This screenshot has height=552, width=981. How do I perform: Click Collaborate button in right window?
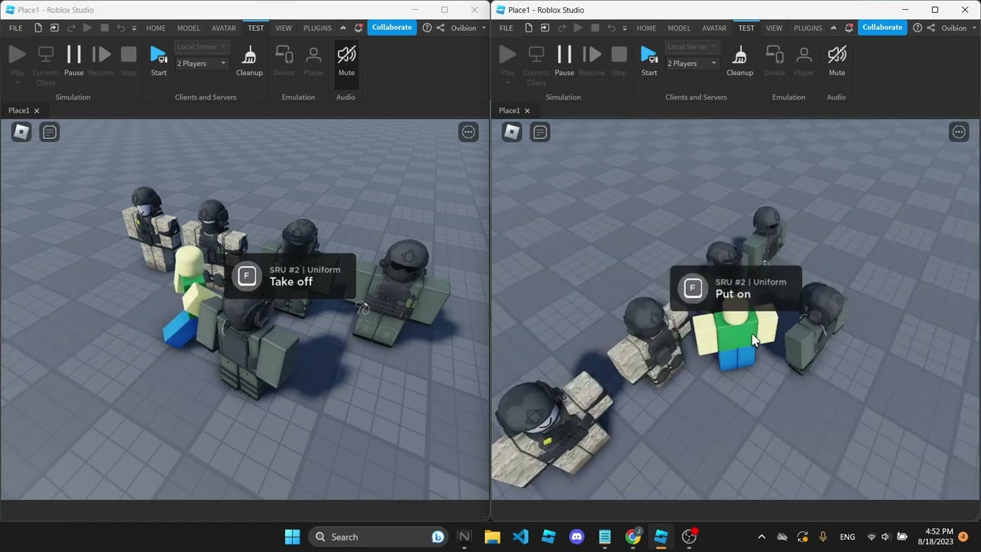[x=882, y=28]
